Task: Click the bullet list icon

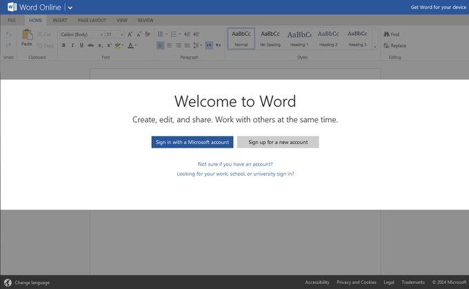Action: coord(160,34)
